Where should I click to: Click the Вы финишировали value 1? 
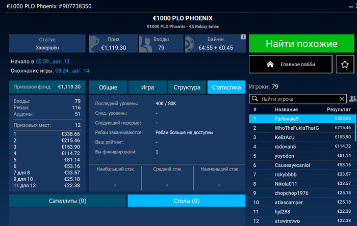click(x=157, y=152)
